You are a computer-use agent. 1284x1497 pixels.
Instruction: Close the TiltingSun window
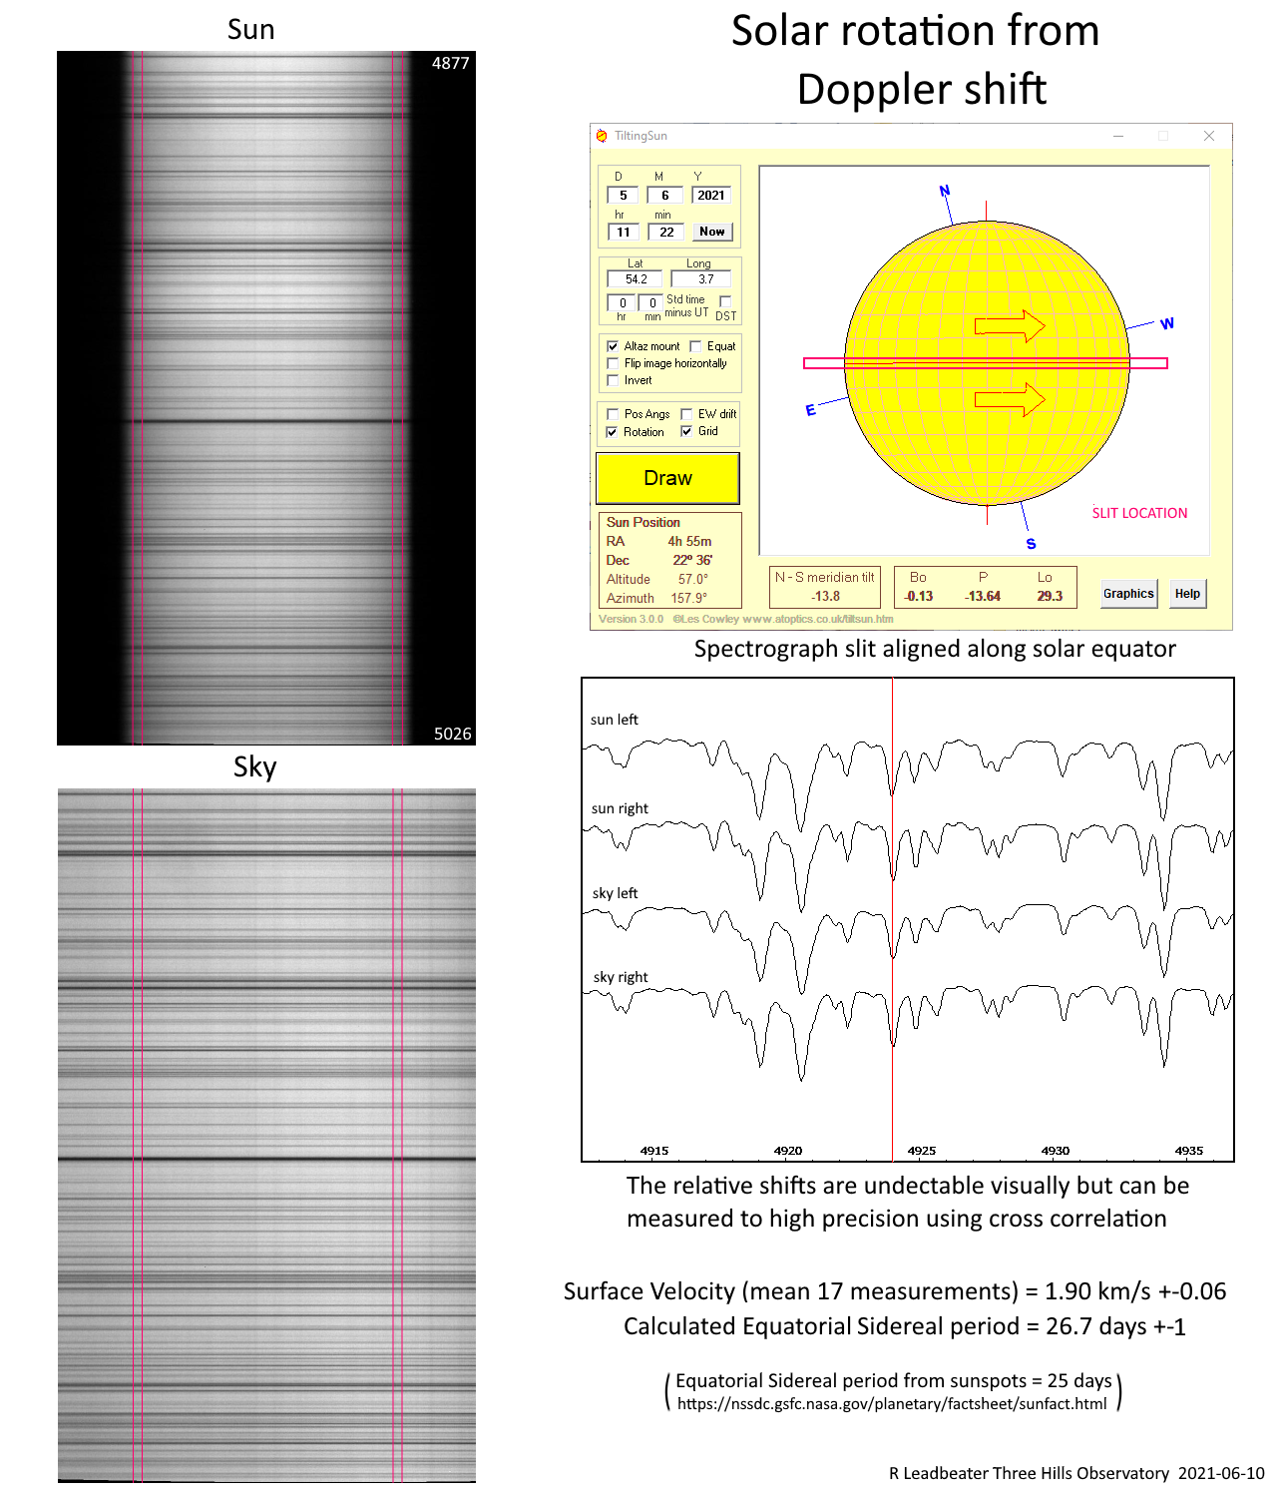(1208, 136)
